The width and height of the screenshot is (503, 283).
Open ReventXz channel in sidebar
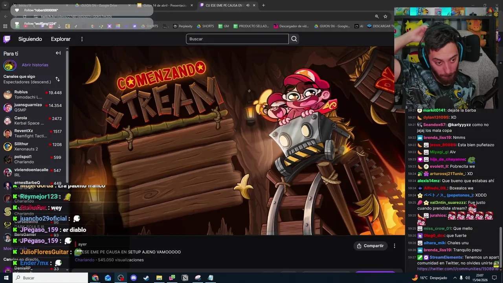click(x=34, y=133)
